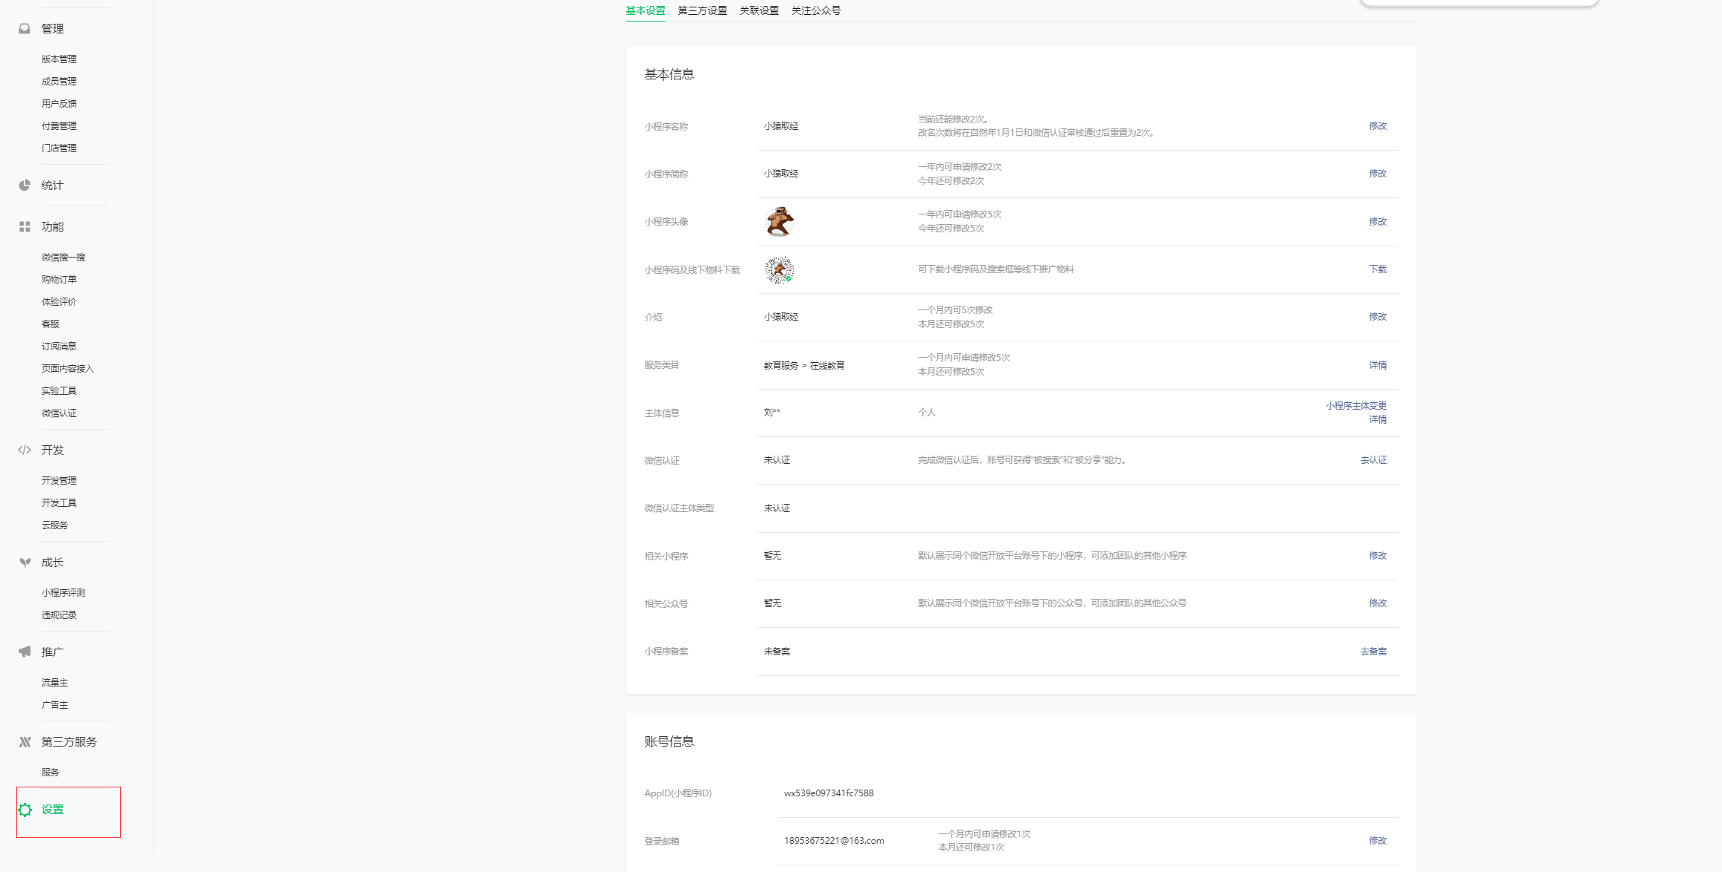Click 去备案 link for 小程序备案
The width and height of the screenshot is (1722, 872).
click(1373, 652)
